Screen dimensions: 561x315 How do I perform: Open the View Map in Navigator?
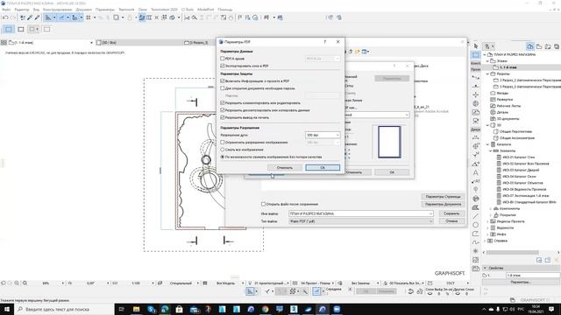tap(539, 46)
